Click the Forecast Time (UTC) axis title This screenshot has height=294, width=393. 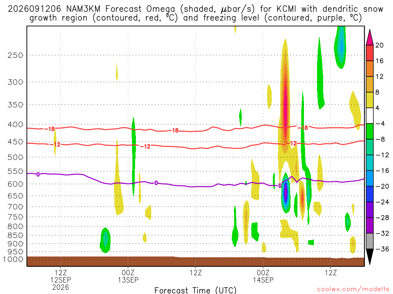pos(195,290)
